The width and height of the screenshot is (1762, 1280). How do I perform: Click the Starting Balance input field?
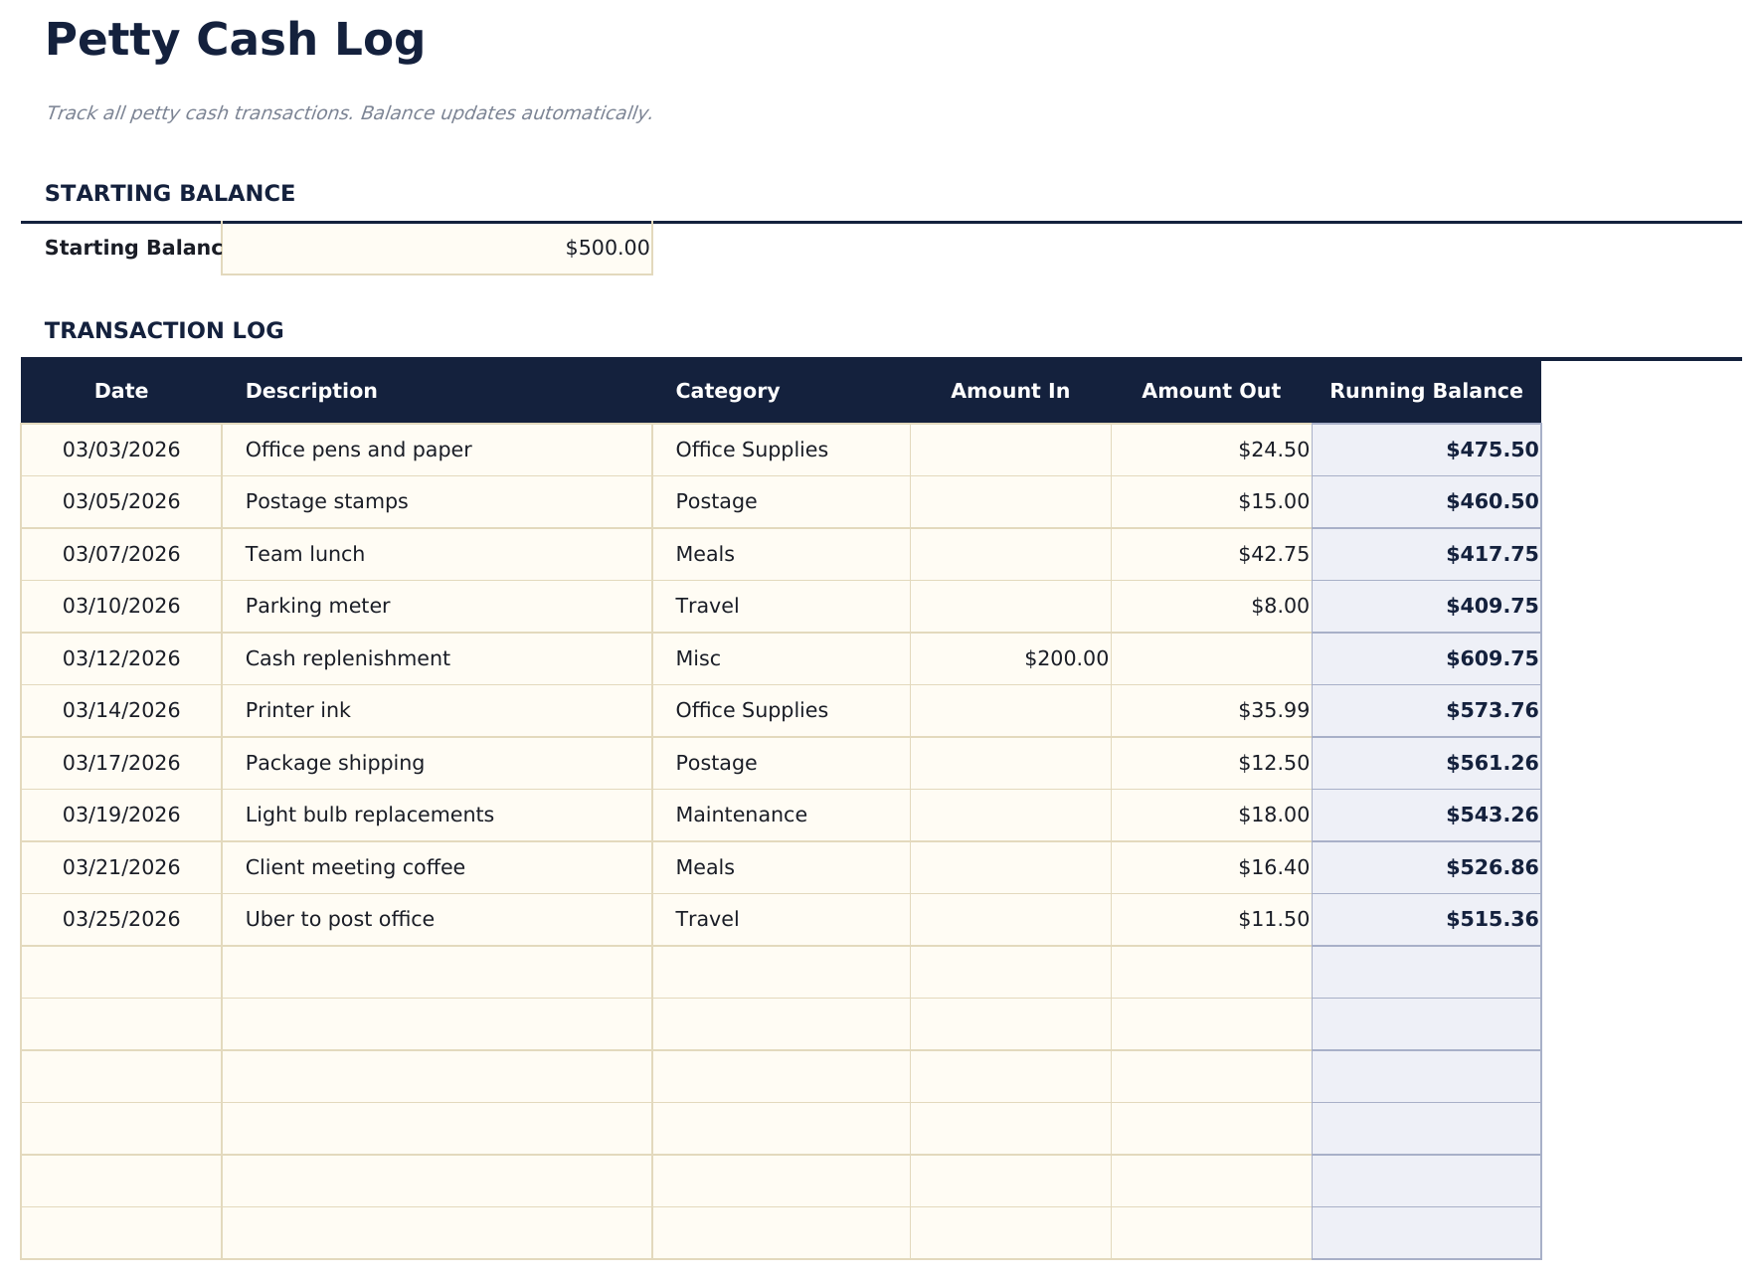tap(436, 248)
